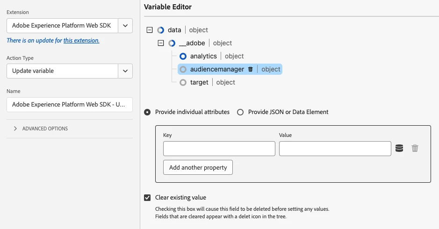Click the 'Checking this box will cause' help text
This screenshot has height=229, width=439.
click(242, 209)
